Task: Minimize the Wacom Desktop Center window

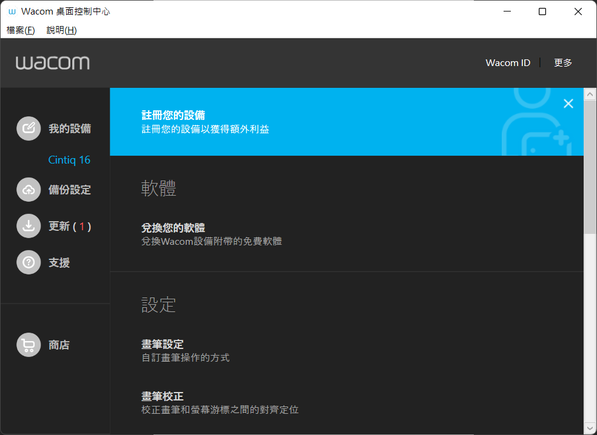Action: [507, 12]
